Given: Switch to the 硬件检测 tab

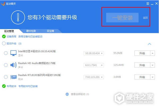Looking at the screenshot, I should (31, 31).
